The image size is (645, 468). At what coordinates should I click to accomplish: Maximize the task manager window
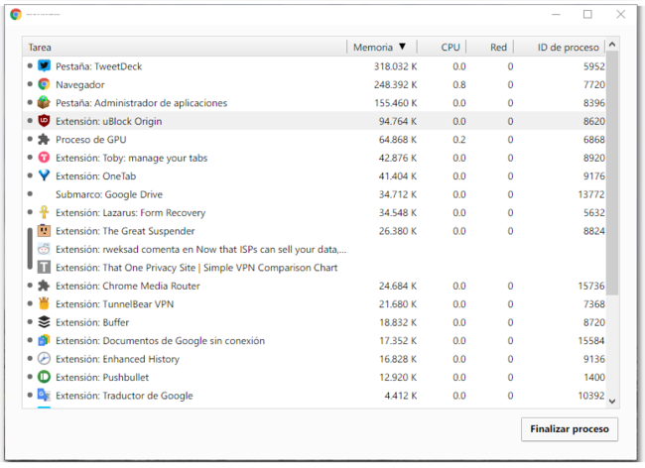click(587, 15)
